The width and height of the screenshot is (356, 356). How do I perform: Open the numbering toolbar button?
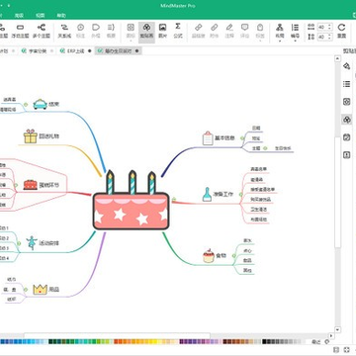295,31
